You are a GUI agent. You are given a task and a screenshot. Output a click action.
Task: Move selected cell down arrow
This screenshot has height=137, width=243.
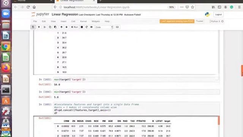click(x=66, y=27)
